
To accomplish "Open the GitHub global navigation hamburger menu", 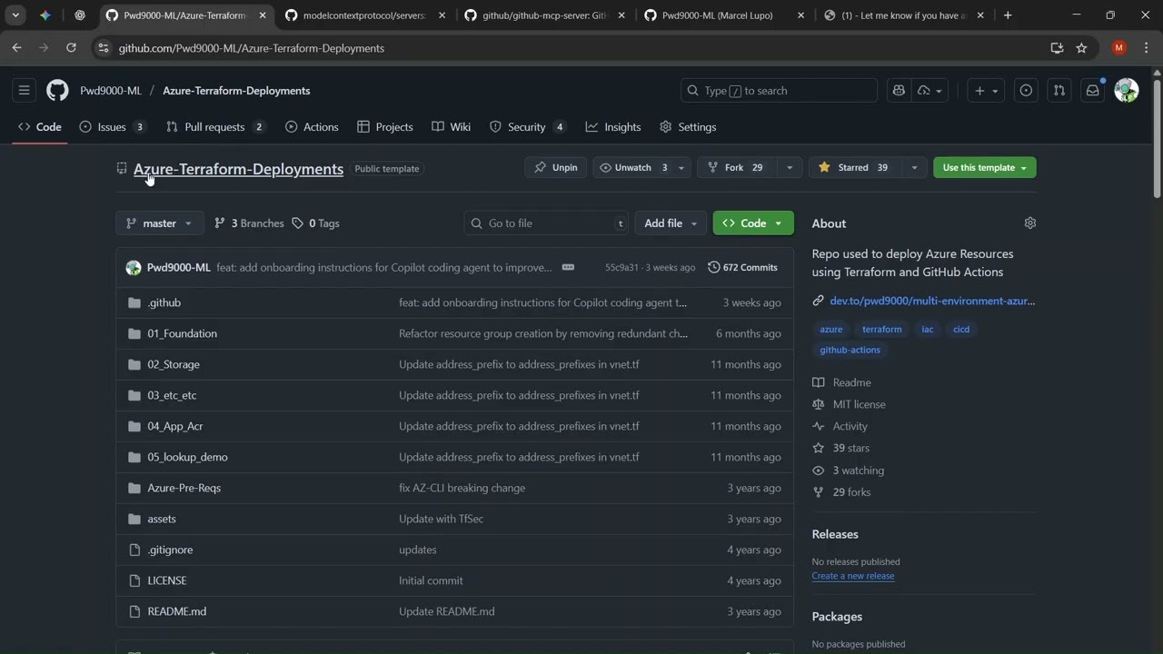I will (25, 91).
